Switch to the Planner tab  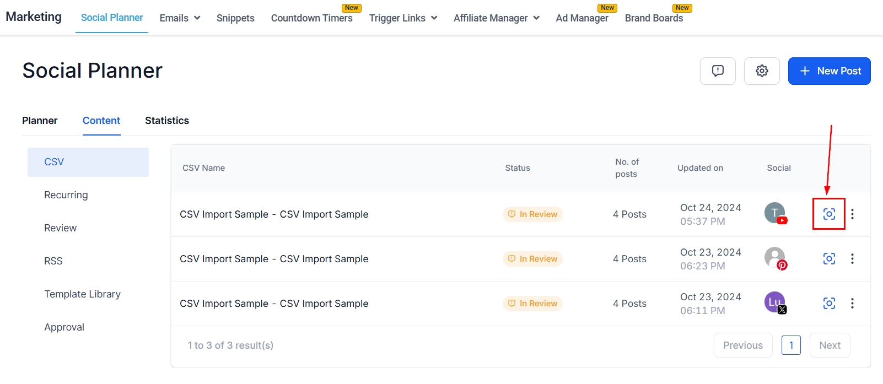[x=40, y=121]
